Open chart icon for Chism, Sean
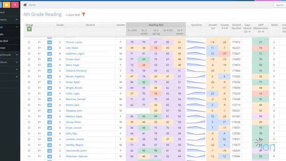The height and width of the screenshot is (161, 286). (x=50, y=59)
